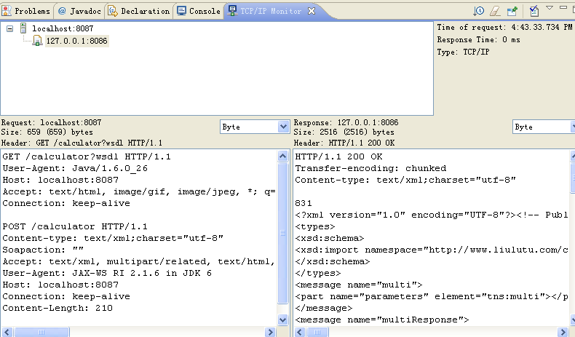The height and width of the screenshot is (337, 575).
Task: Collapse the localhost:8087 tree node
Action: pyautogui.click(x=10, y=28)
